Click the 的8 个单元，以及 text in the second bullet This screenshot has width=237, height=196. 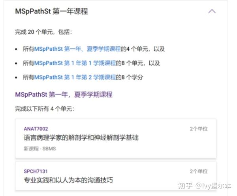(x=138, y=63)
